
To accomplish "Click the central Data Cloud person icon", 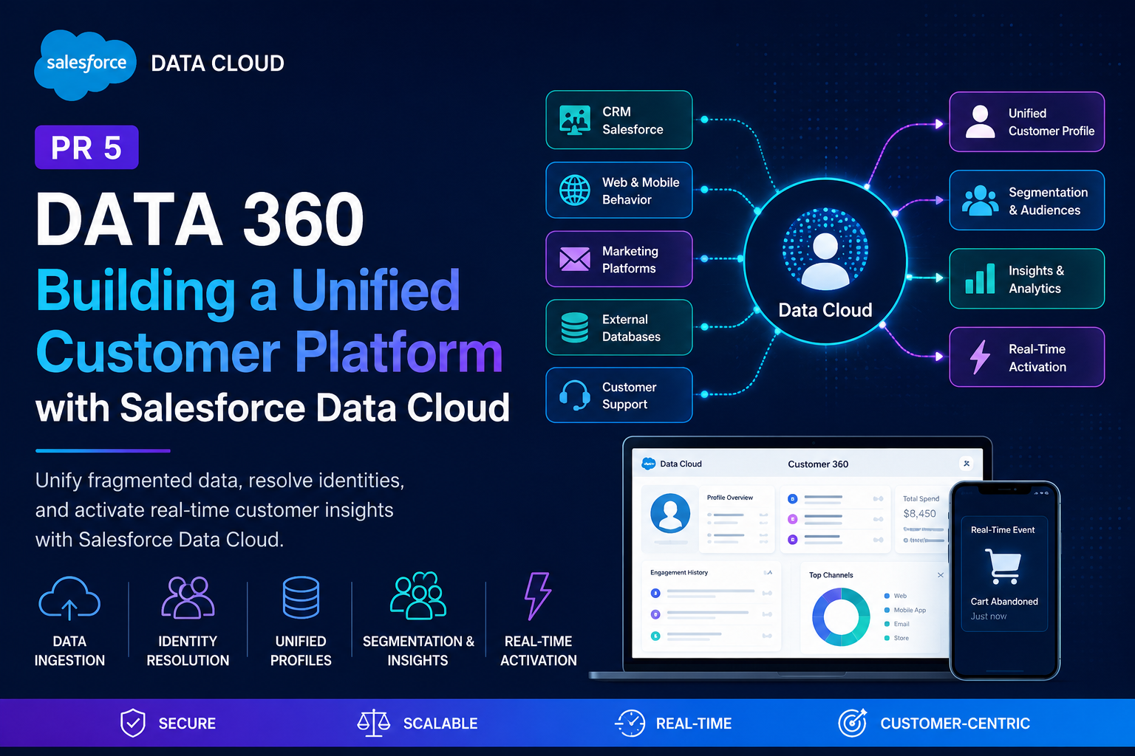I will coord(825,261).
